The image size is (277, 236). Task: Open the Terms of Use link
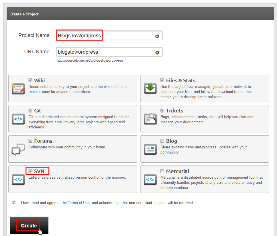click(x=79, y=203)
